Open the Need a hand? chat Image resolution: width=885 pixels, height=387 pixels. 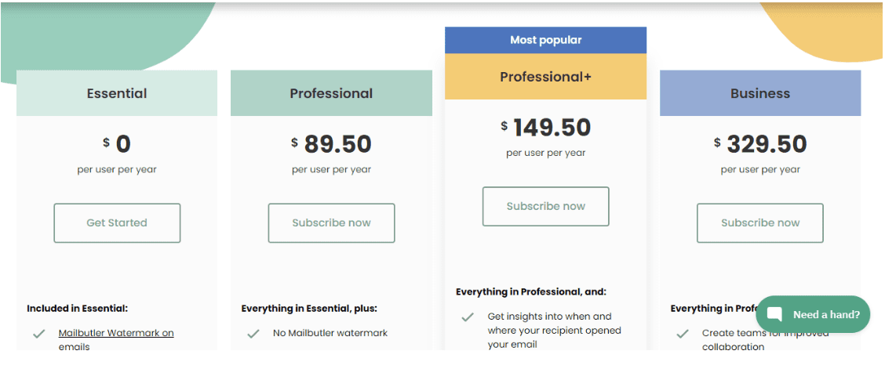click(x=813, y=314)
